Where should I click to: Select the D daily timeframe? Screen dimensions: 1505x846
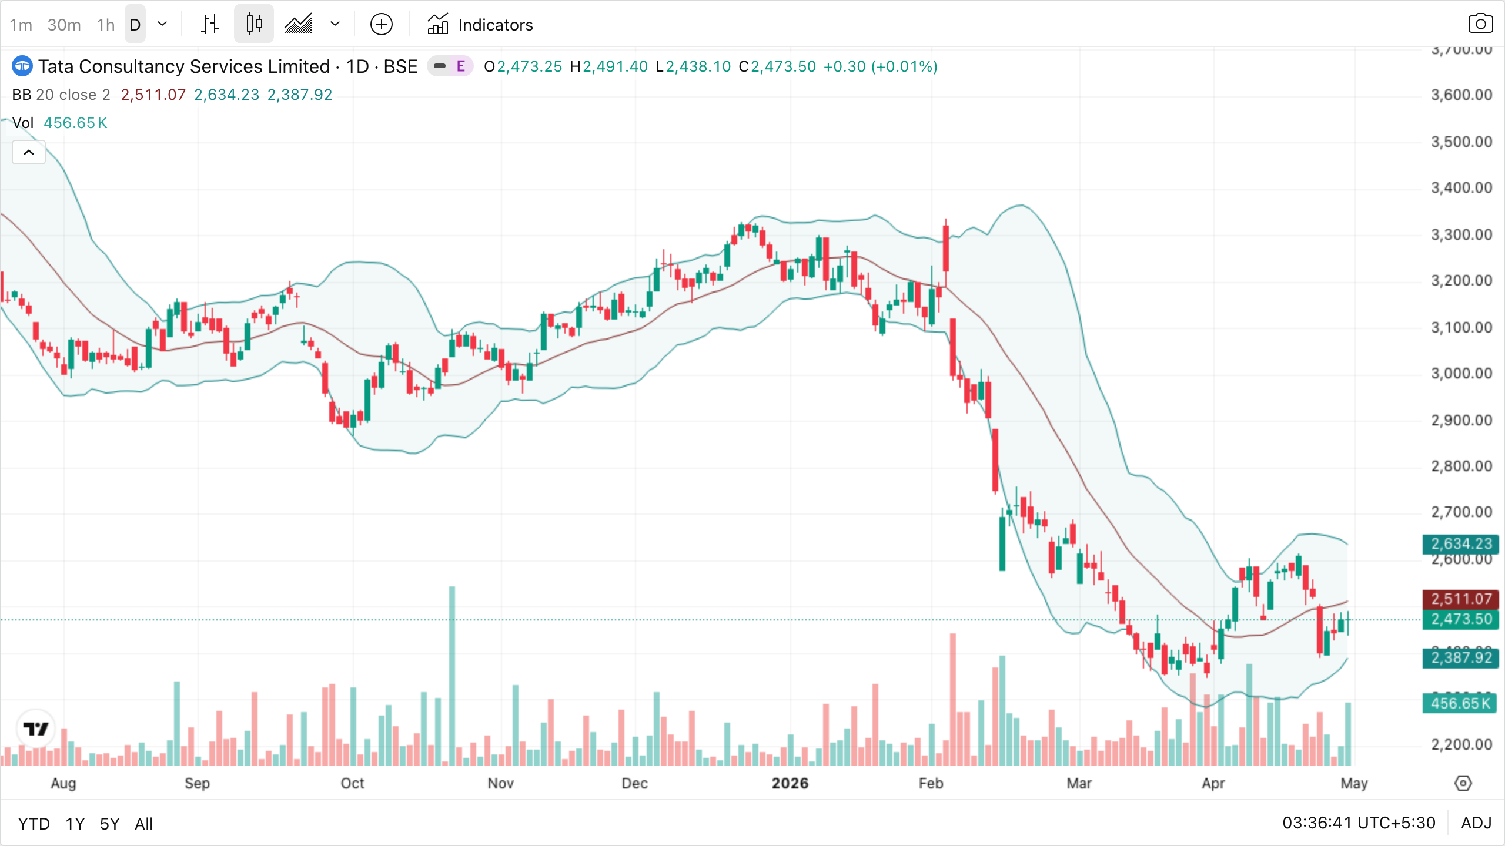pyautogui.click(x=135, y=25)
